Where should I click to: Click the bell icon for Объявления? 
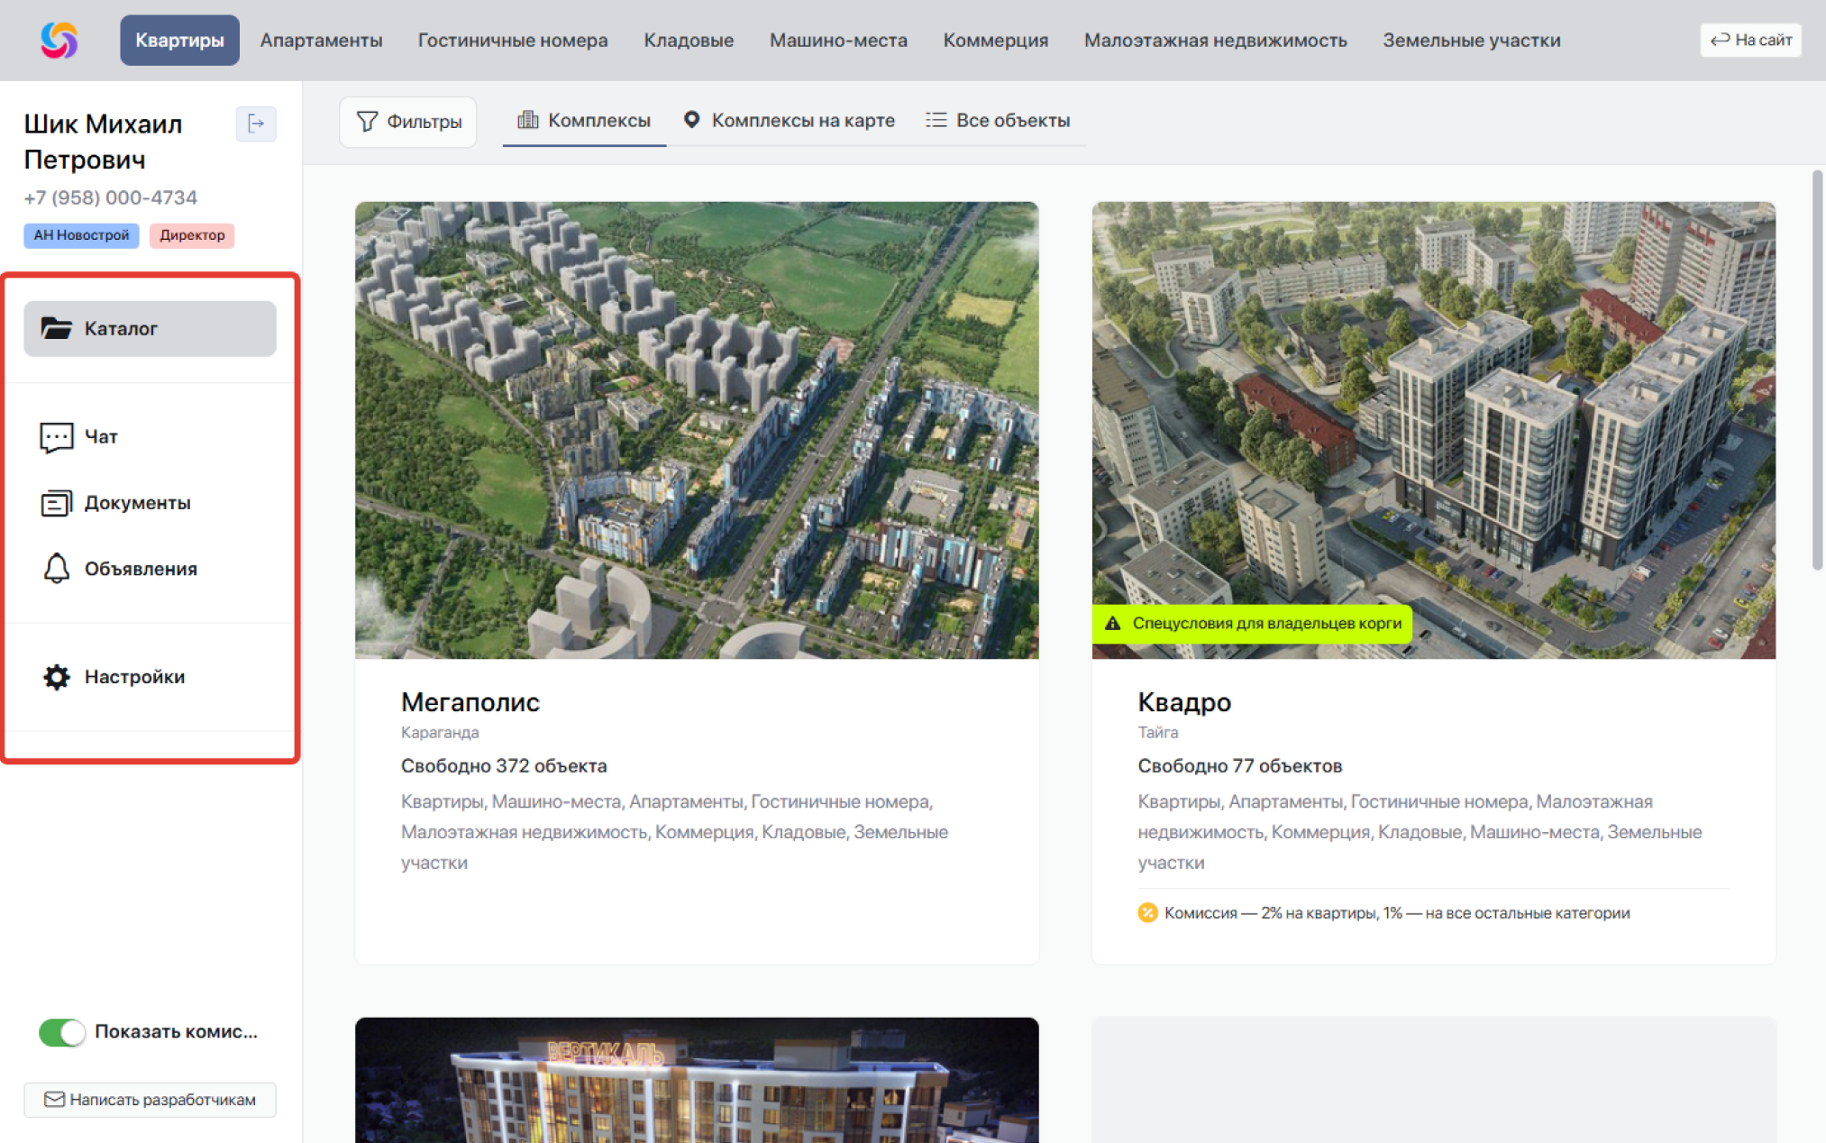(56, 569)
